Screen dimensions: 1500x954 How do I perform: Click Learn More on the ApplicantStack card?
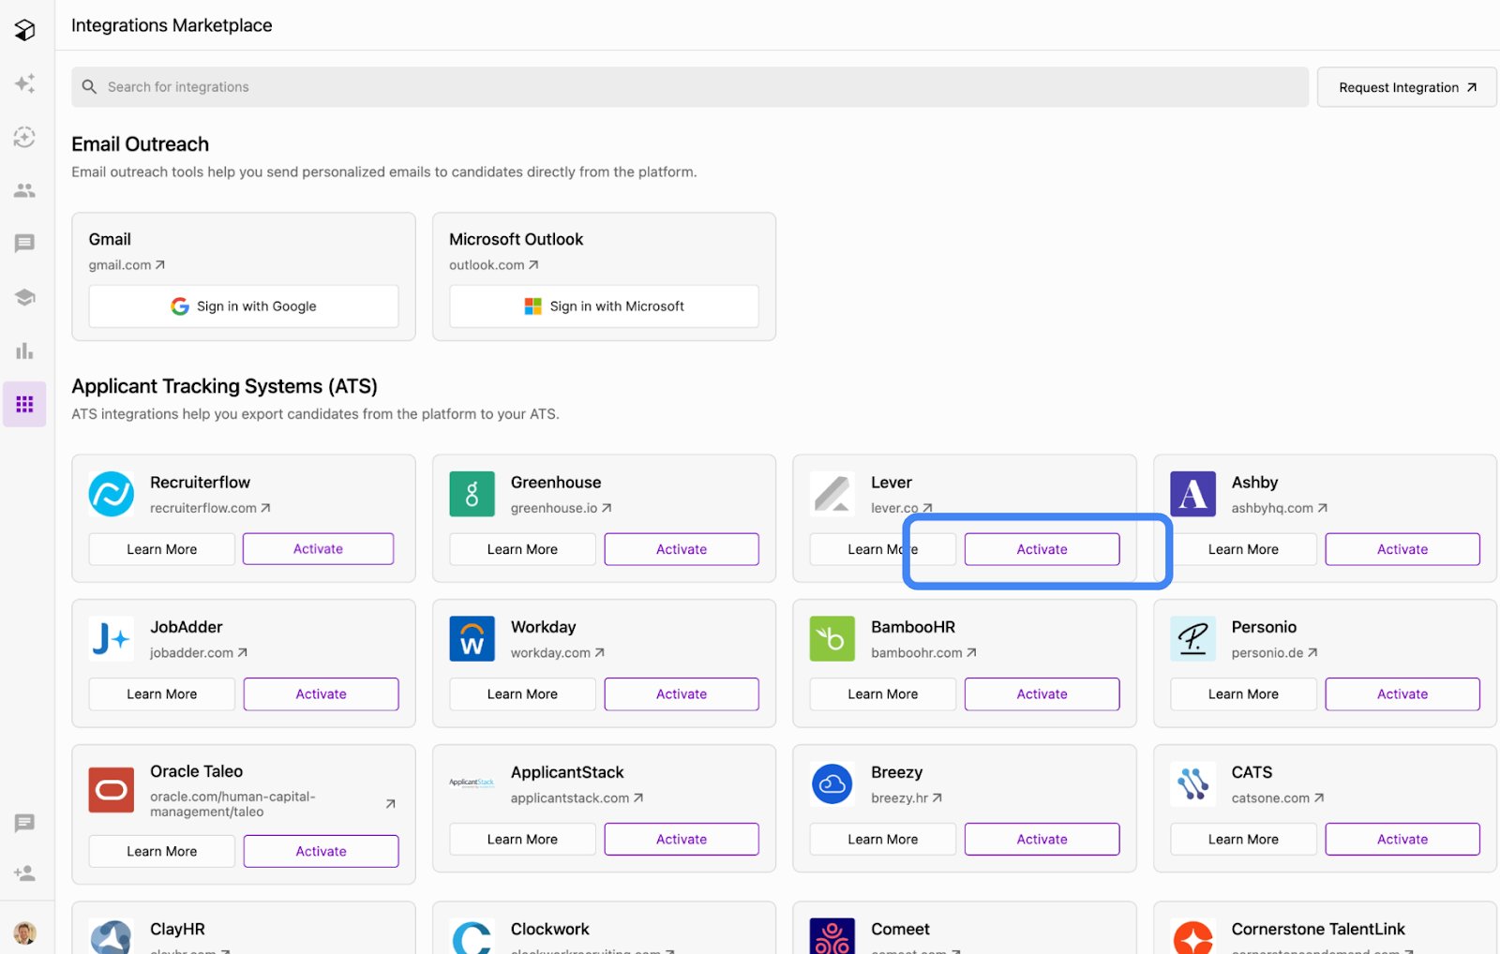(x=522, y=840)
